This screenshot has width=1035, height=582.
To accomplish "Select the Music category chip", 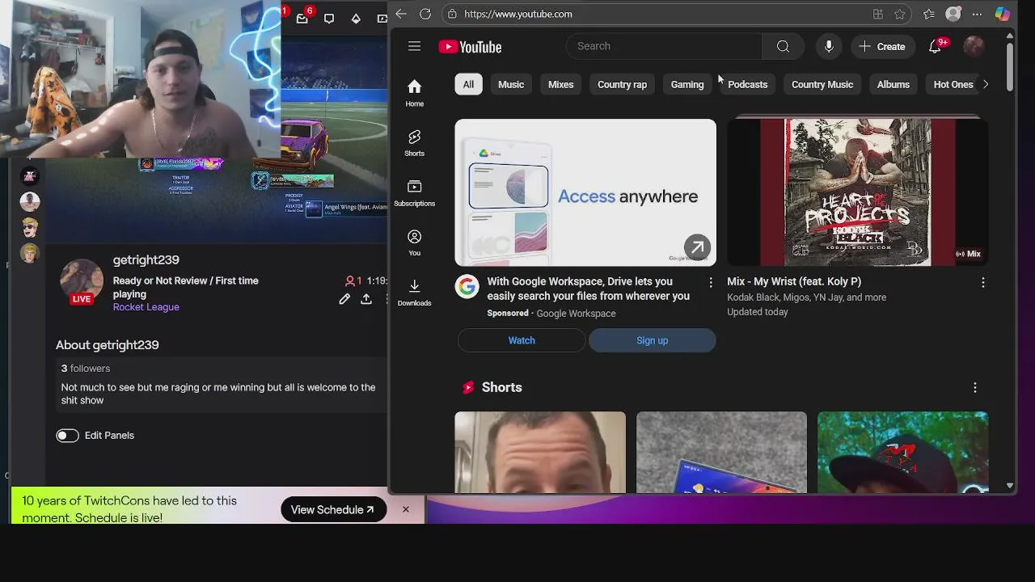I will point(511,84).
